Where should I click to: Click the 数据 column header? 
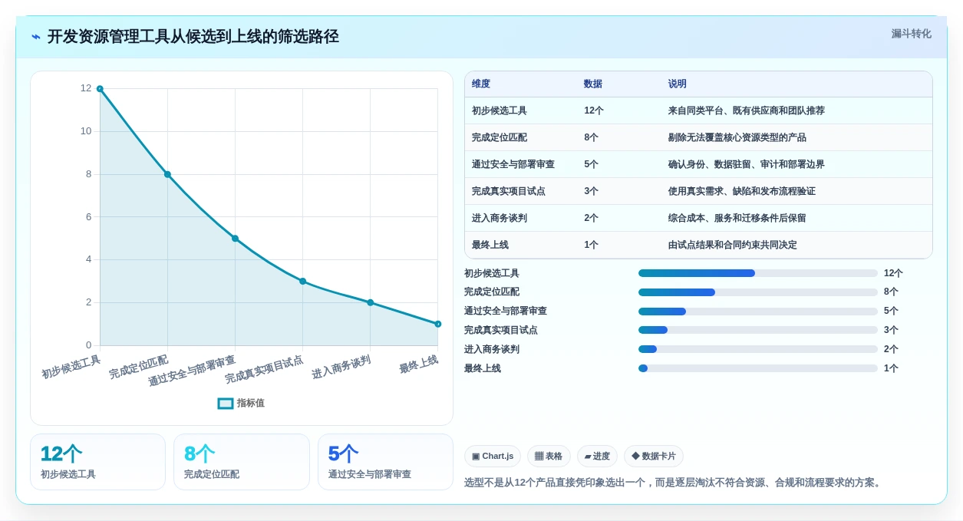[593, 84]
